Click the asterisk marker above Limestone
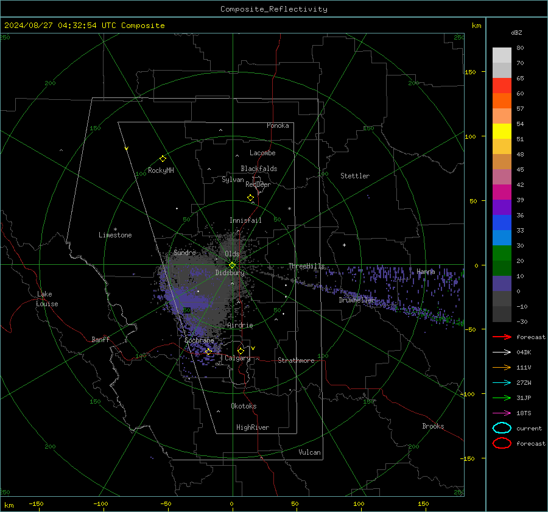 click(115, 230)
